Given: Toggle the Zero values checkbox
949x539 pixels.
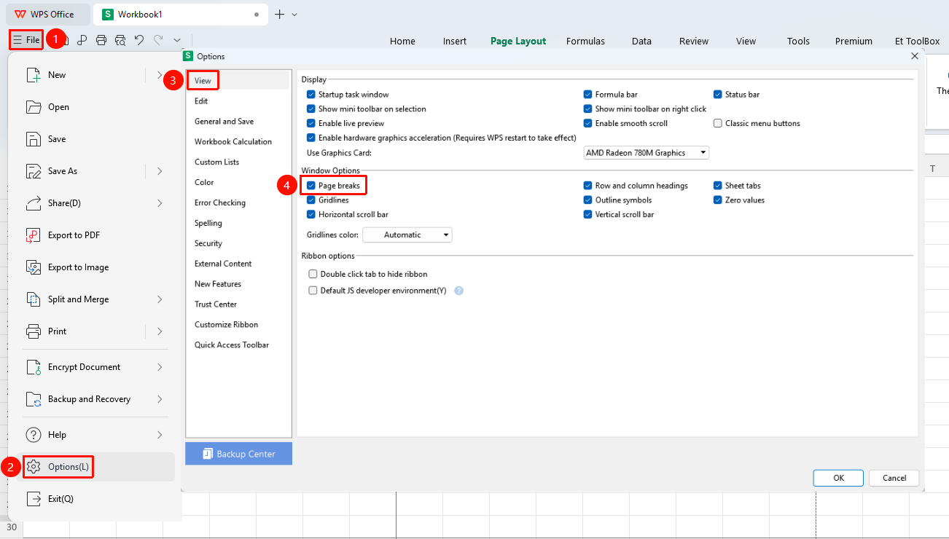Looking at the screenshot, I should (718, 200).
